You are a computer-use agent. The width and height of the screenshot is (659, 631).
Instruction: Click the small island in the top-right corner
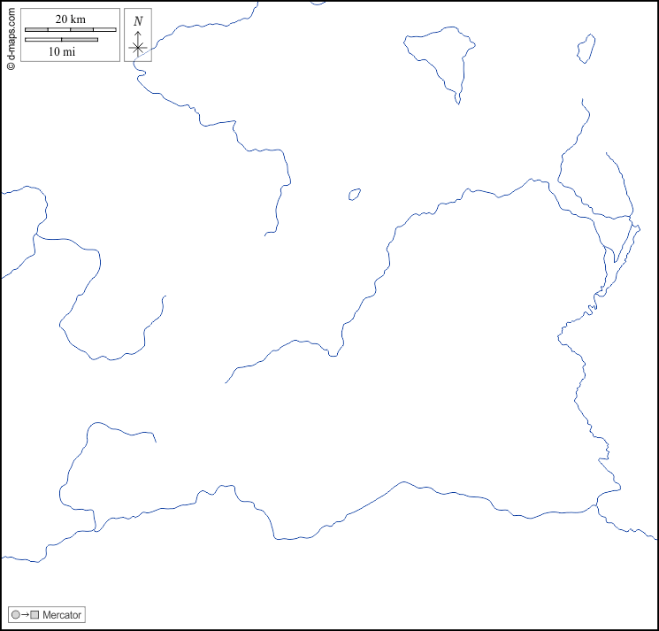click(x=586, y=48)
